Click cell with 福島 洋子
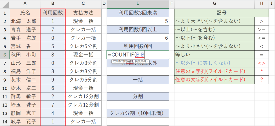The width and height of the screenshot is (275, 126). [25, 71]
